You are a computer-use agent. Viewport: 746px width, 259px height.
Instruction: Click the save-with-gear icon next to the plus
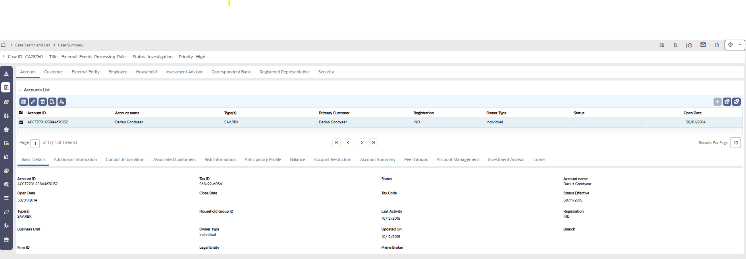point(727,102)
